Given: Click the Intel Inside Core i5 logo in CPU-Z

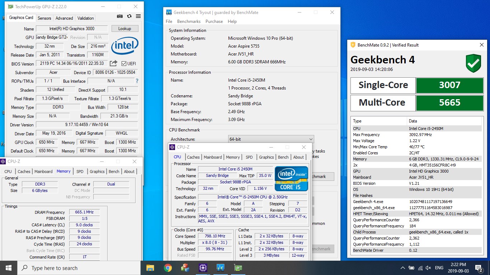Looking at the screenshot, I should (x=291, y=178).
